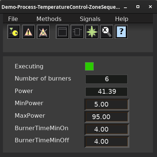Click the green compass star navigator icon
This screenshot has width=157, height=157.
(x=92, y=32)
